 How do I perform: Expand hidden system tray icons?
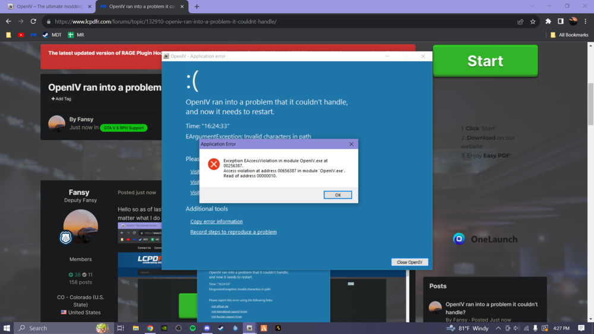pos(498,328)
